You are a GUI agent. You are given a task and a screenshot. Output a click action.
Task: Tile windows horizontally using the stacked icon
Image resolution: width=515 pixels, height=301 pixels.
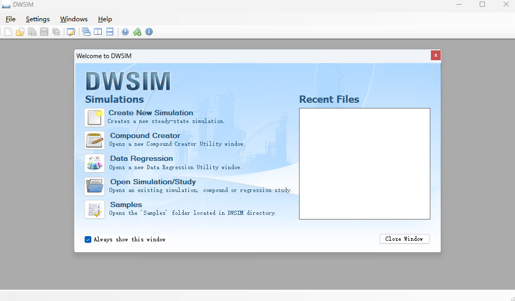point(110,32)
